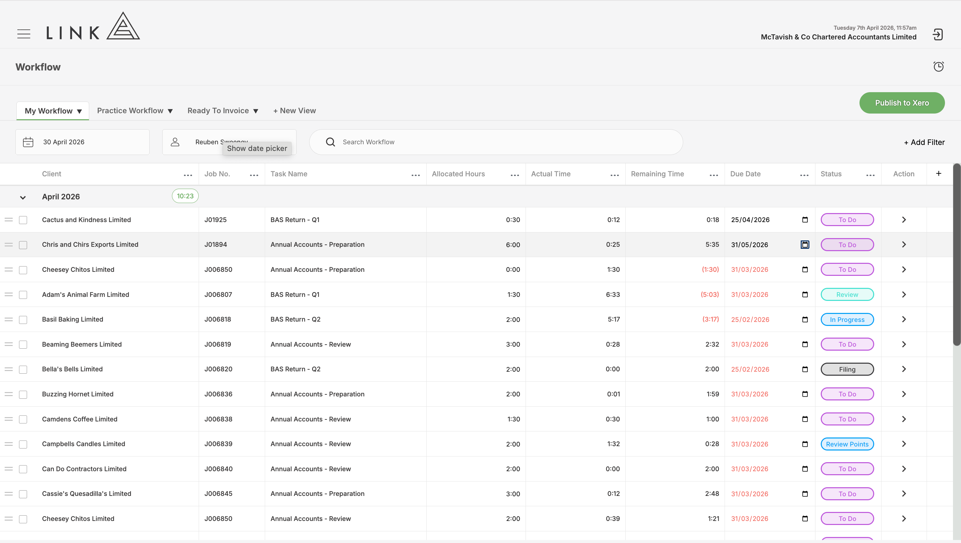
Task: Click the logout icon in header
Action: 938,34
